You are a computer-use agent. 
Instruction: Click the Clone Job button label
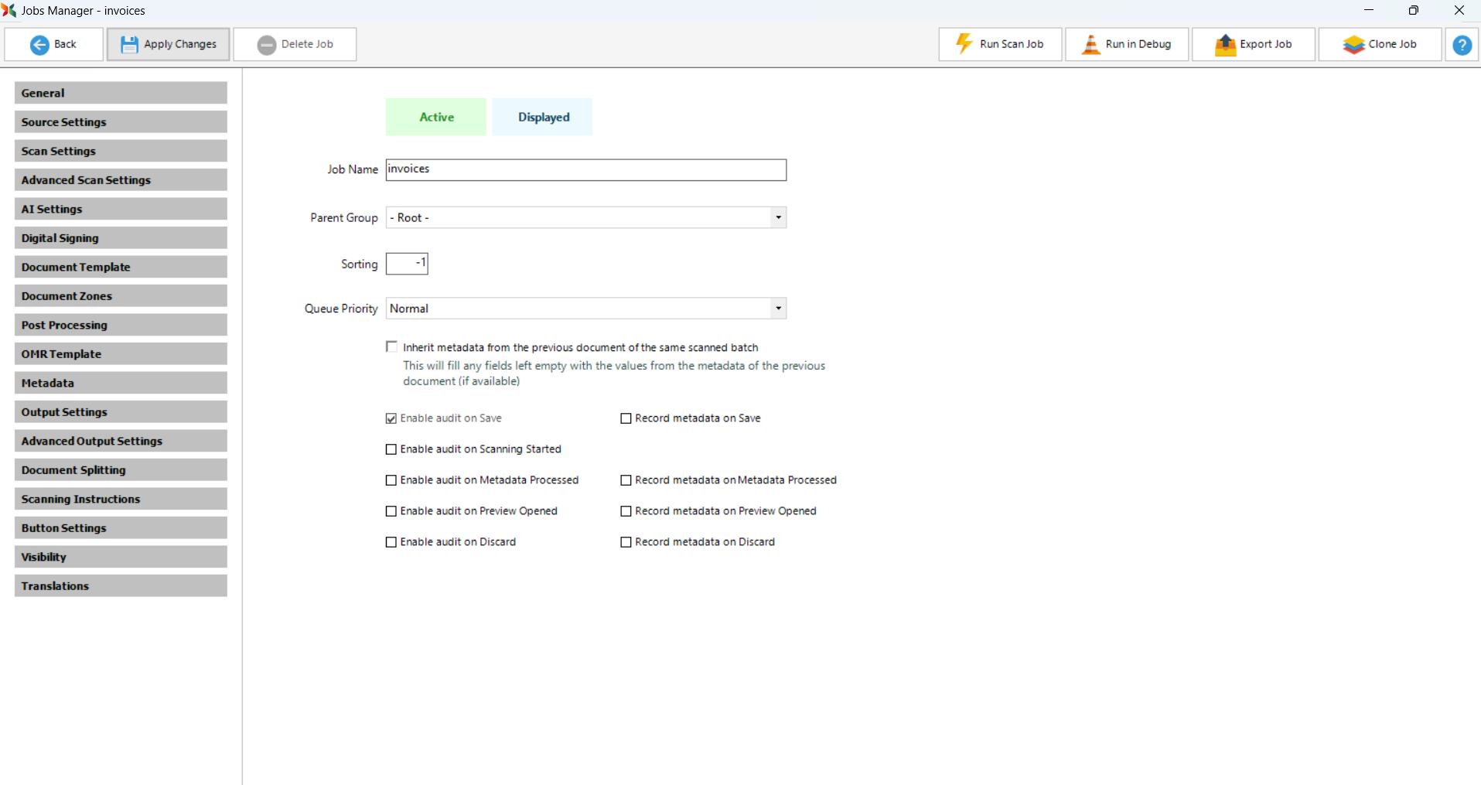1393,44
